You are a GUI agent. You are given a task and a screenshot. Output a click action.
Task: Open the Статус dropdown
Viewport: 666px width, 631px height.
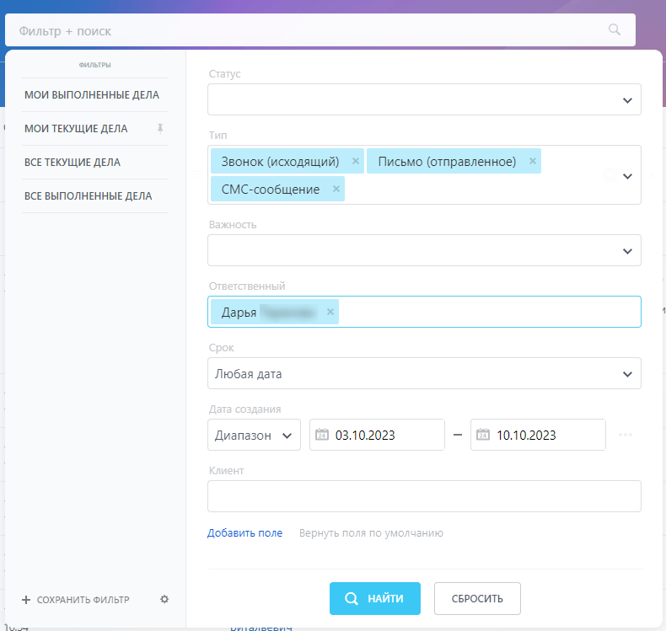tap(424, 99)
